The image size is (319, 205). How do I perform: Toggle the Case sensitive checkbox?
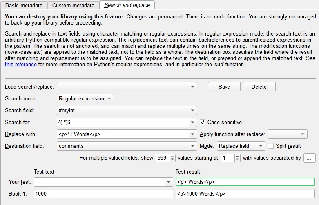coord(203,122)
